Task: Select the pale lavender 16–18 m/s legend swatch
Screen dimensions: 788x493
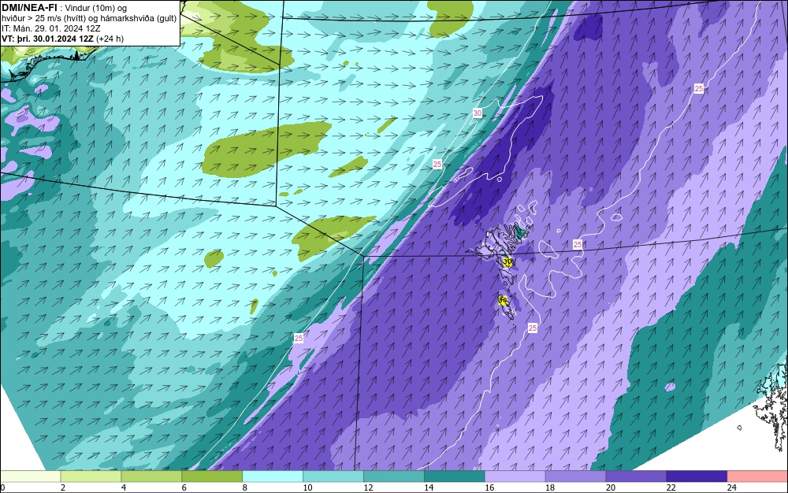Action: coord(515,476)
